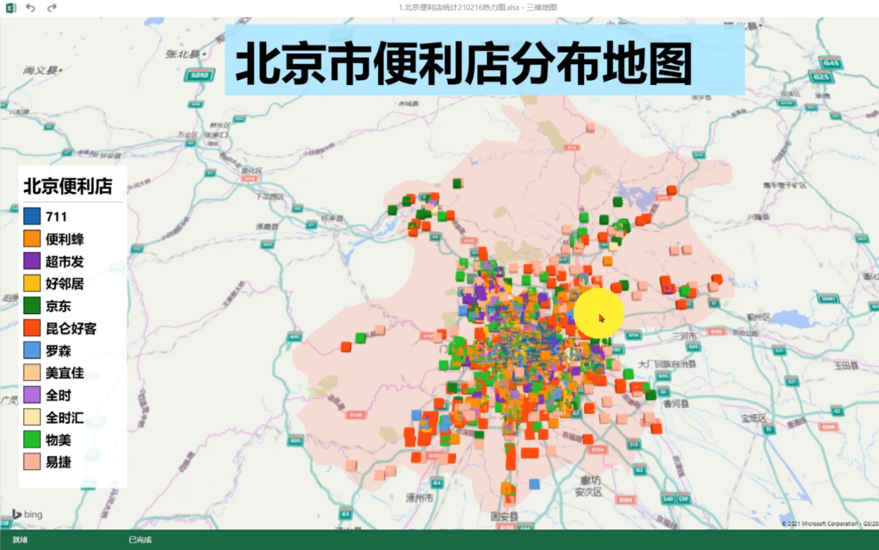Select the 物美 bright green legend swatch
879x550 pixels.
click(32, 439)
